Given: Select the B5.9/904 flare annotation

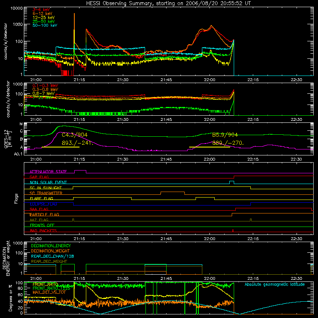Looking at the screenshot, I should [225, 135].
